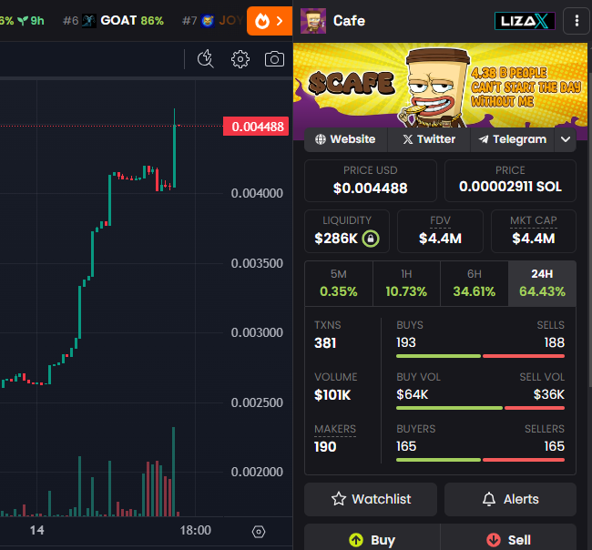The image size is (592, 550).
Task: Click the PRICE USD $0.004488 box
Action: 371,181
